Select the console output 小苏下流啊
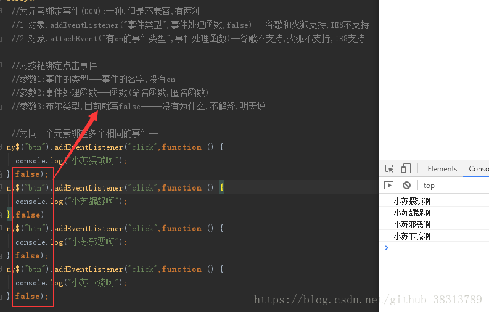 [412, 237]
